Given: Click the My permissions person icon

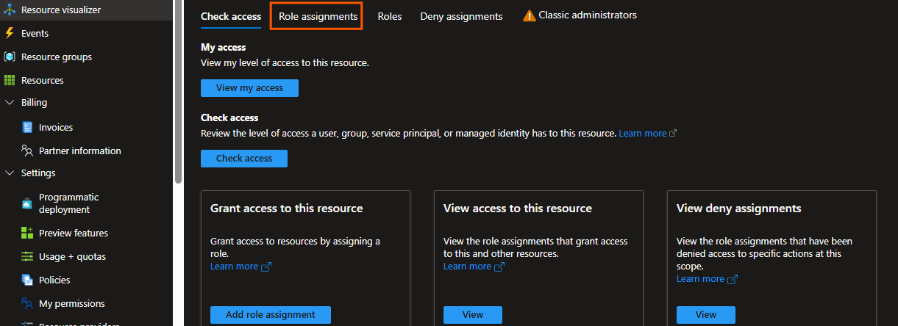Looking at the screenshot, I should click(27, 303).
